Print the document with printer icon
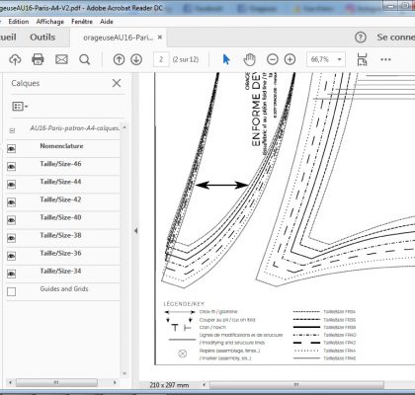 point(38,59)
